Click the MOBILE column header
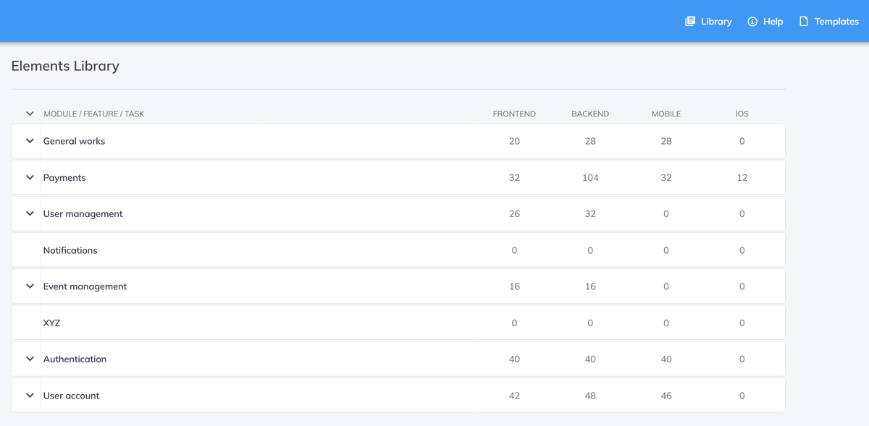869x426 pixels. (x=666, y=114)
